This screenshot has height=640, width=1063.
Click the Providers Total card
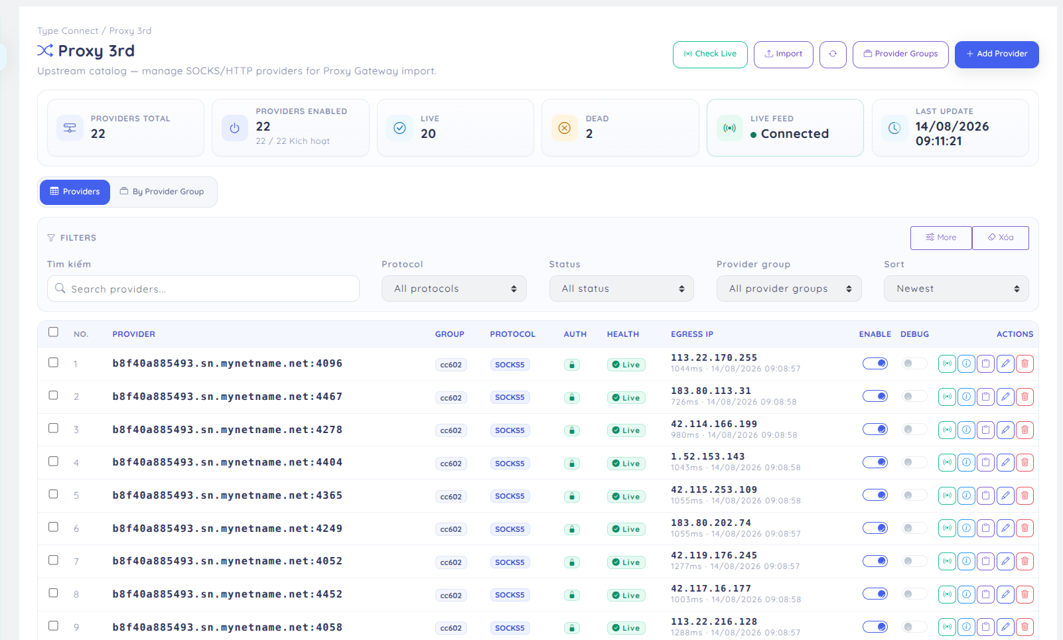125,127
